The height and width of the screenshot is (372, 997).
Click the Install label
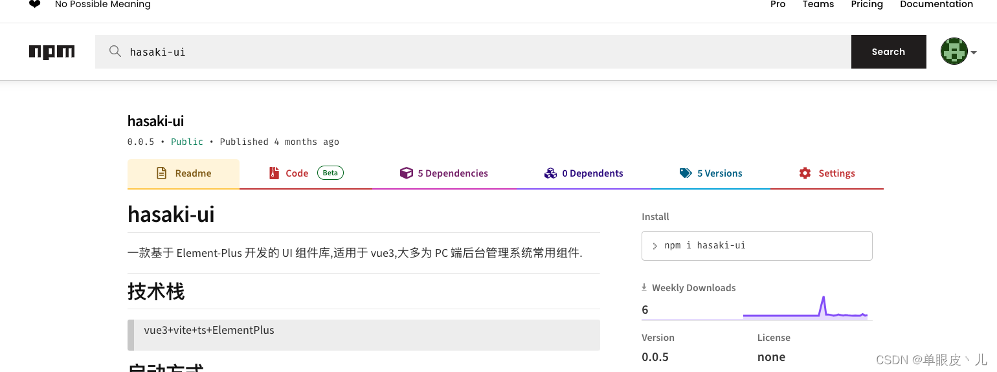tap(655, 217)
